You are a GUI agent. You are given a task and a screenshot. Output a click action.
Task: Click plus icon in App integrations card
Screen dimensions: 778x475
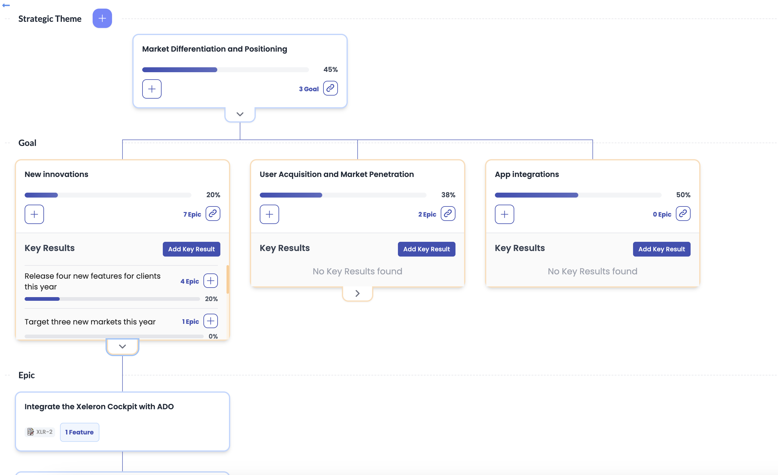pos(504,214)
